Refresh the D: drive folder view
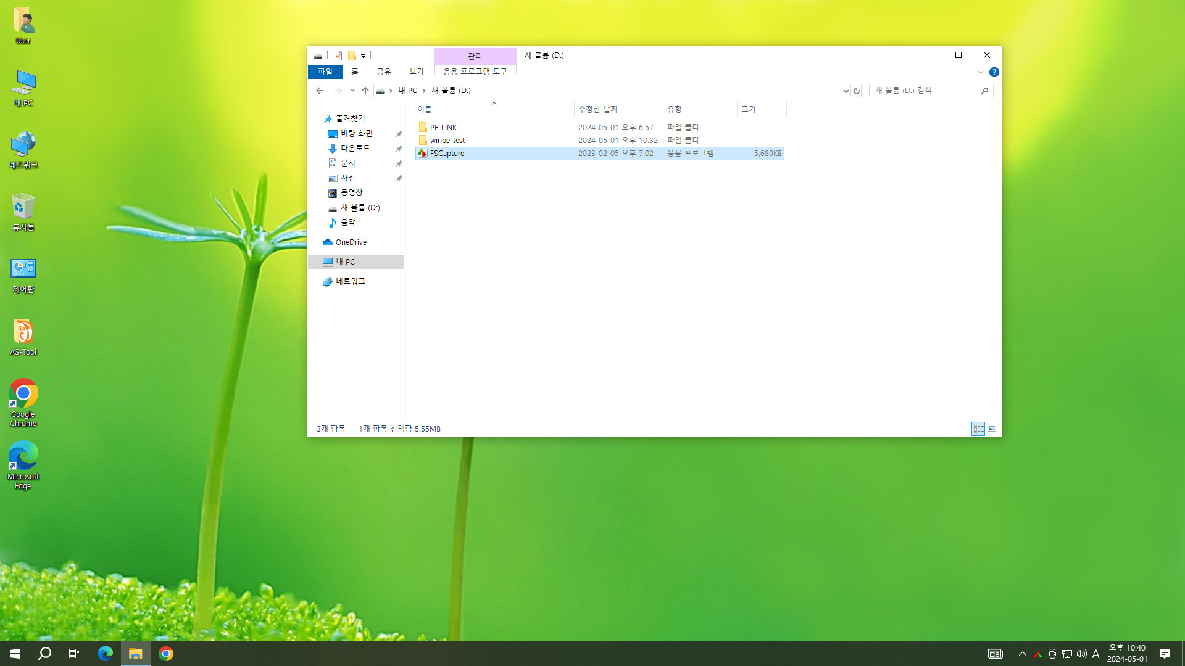Screen dimensions: 1185x666 click(856, 91)
